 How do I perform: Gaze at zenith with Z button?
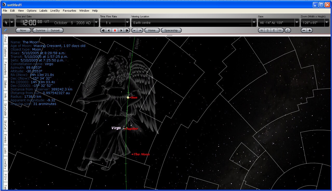tap(288, 30)
